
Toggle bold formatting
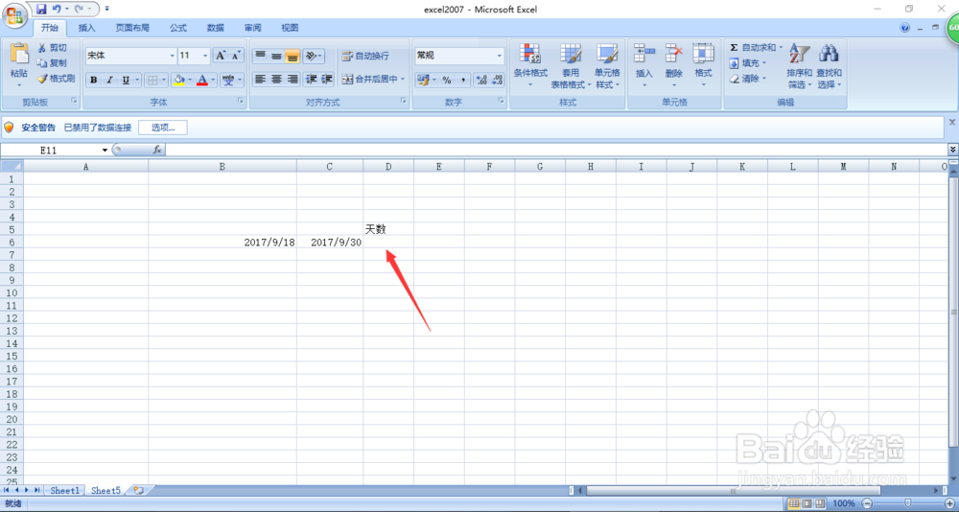point(94,81)
